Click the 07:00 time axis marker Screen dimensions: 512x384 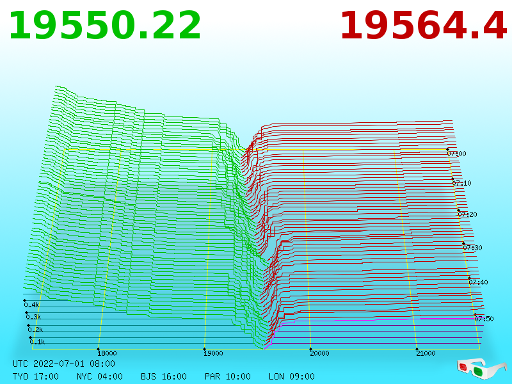point(456,154)
